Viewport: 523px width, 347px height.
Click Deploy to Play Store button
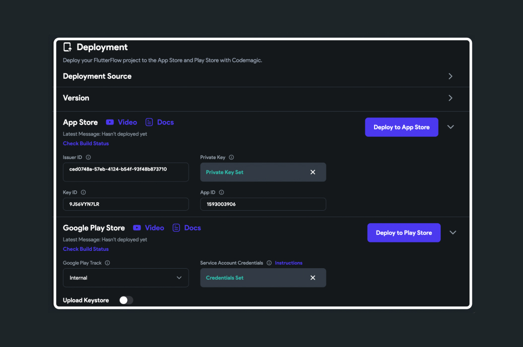pyautogui.click(x=404, y=232)
